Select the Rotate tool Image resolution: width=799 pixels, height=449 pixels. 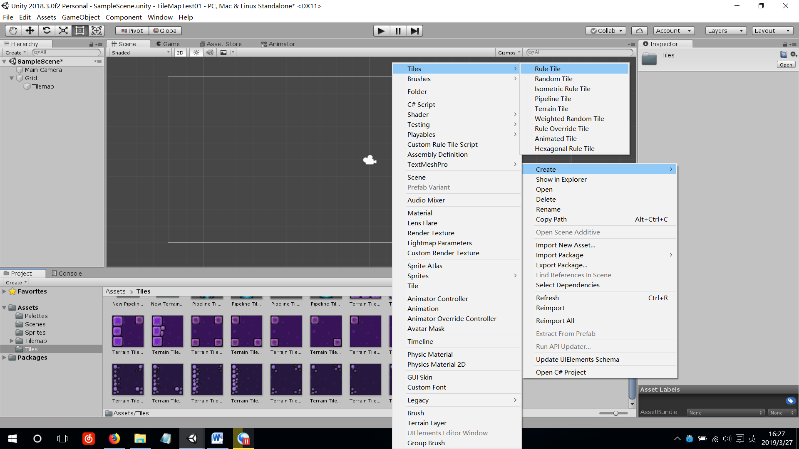[47, 31]
